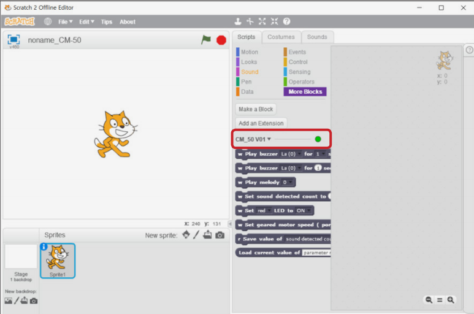Upload sprite from file

pos(207,235)
